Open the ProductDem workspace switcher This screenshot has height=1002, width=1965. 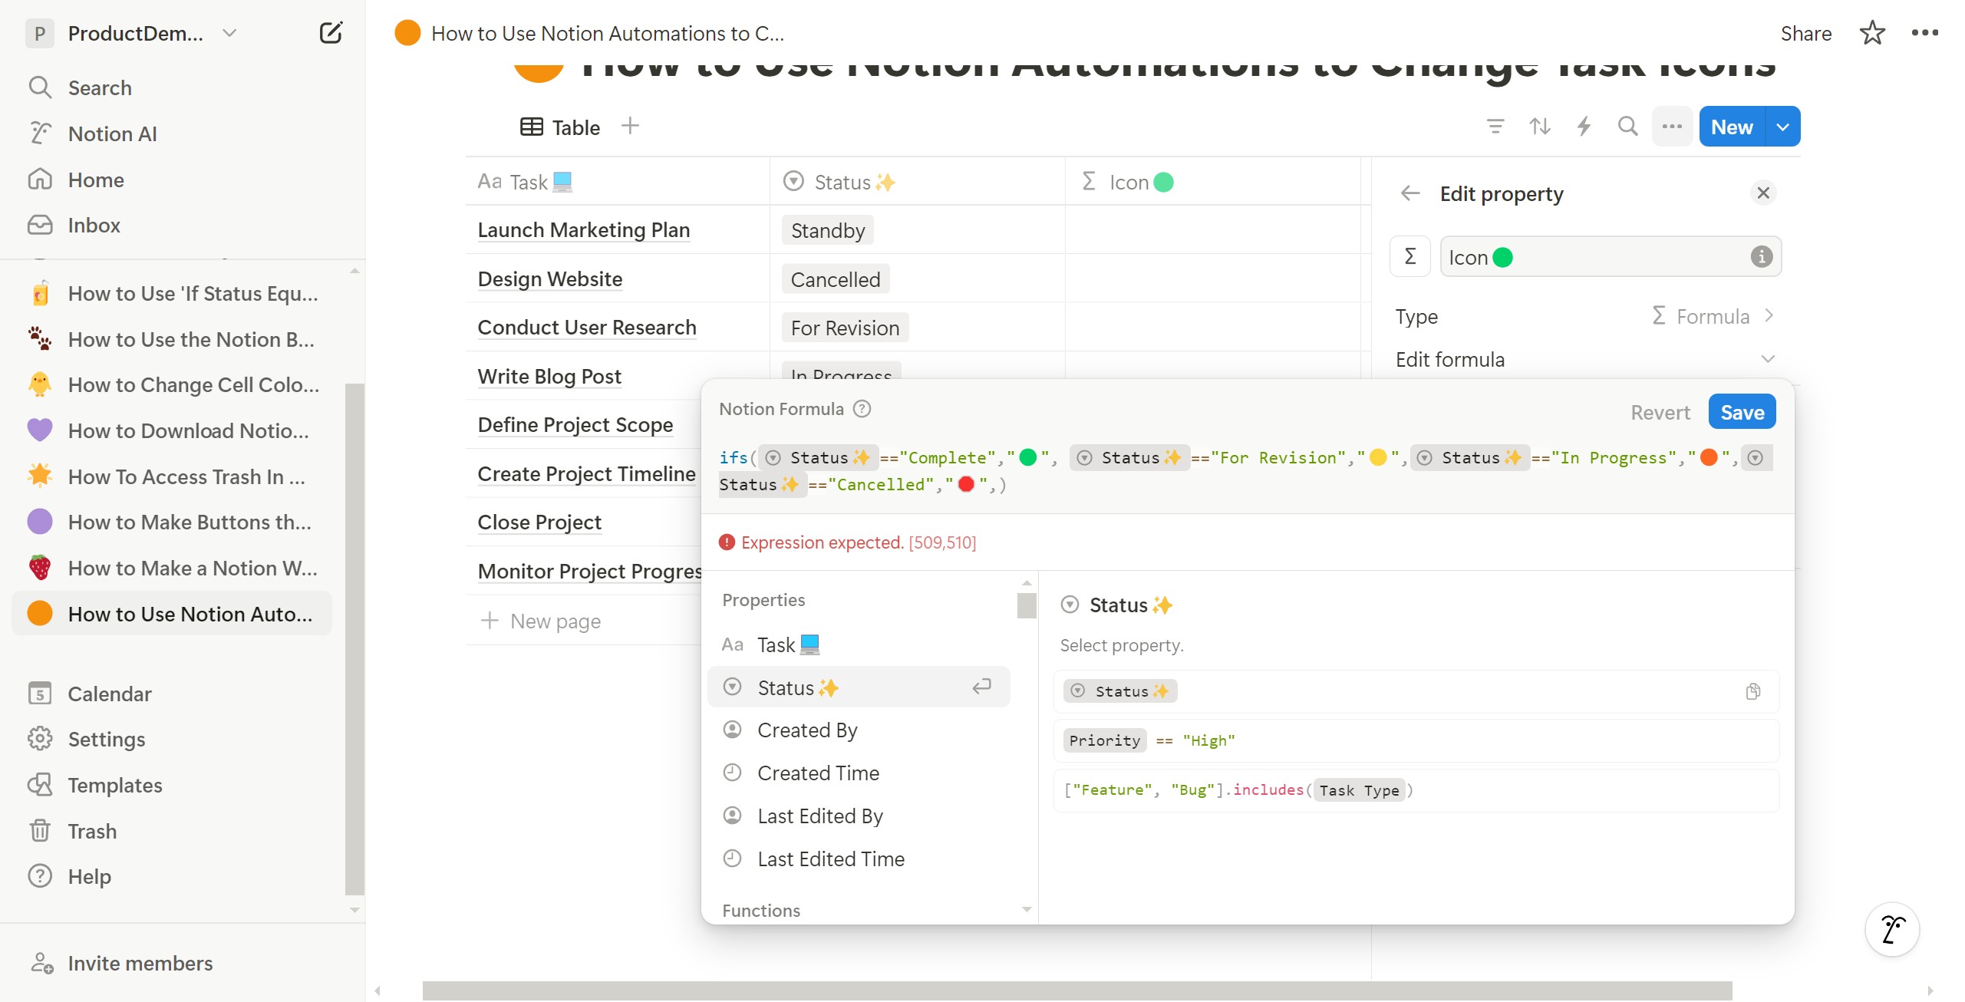pyautogui.click(x=132, y=33)
